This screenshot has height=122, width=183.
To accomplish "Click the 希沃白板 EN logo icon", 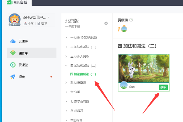I will click(x=9, y=2).
